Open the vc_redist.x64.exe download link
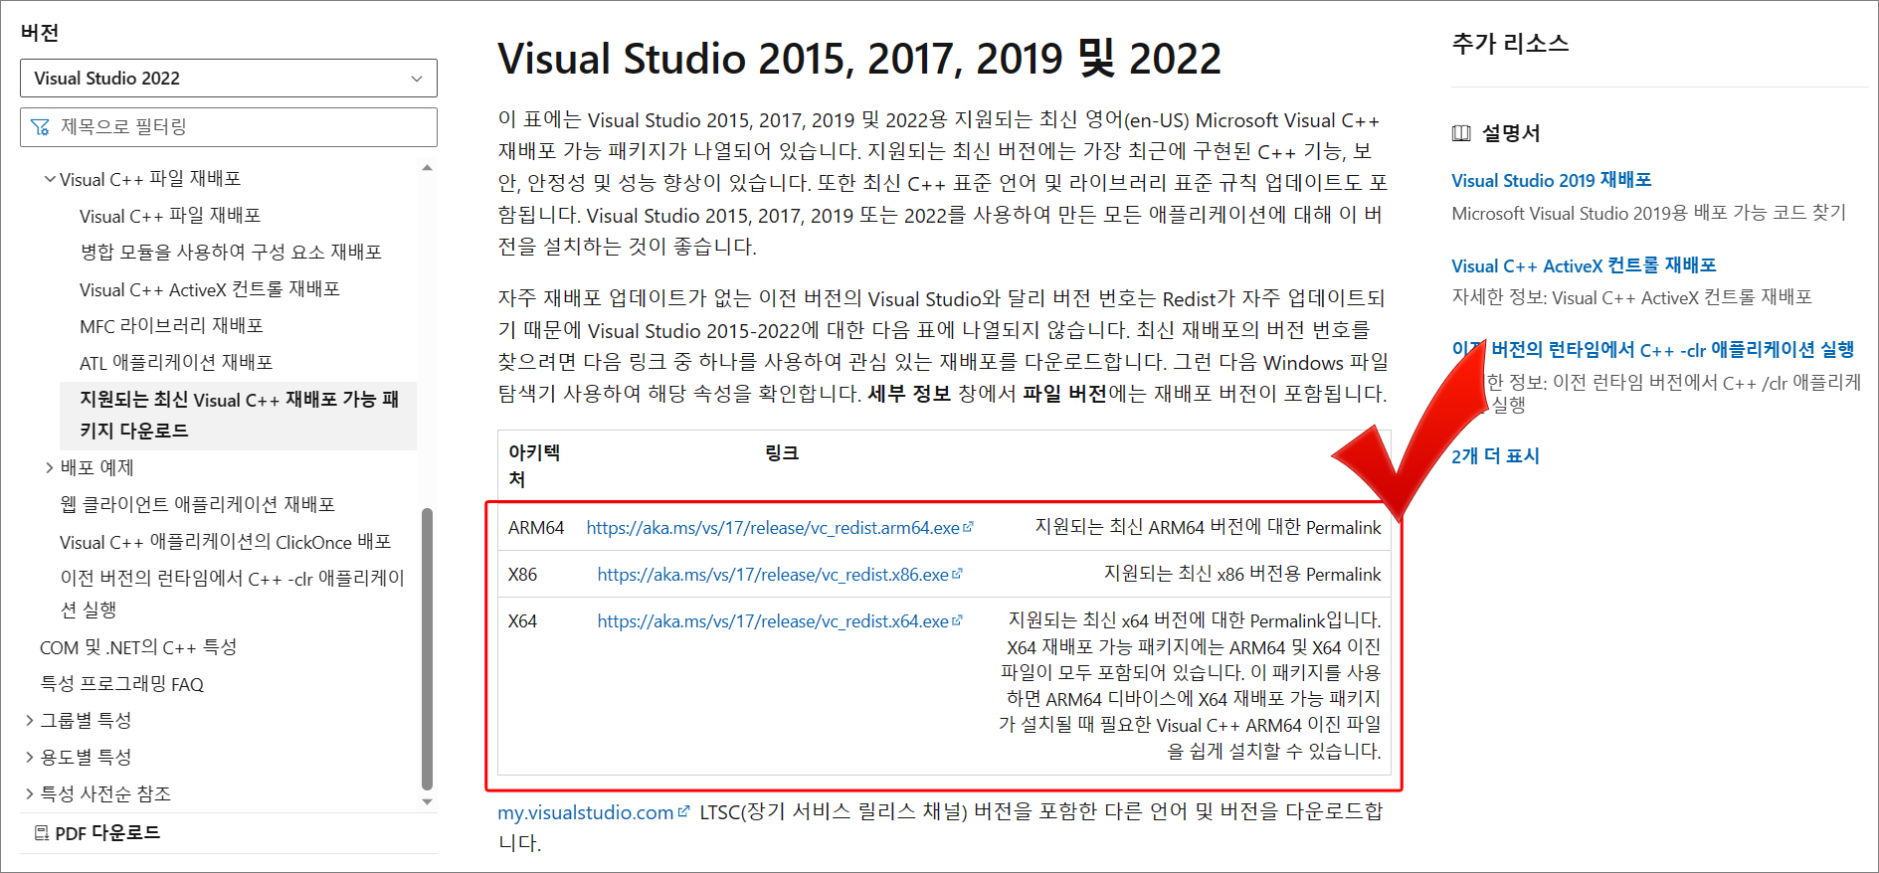Viewport: 1879px width, 873px height. 773,621
